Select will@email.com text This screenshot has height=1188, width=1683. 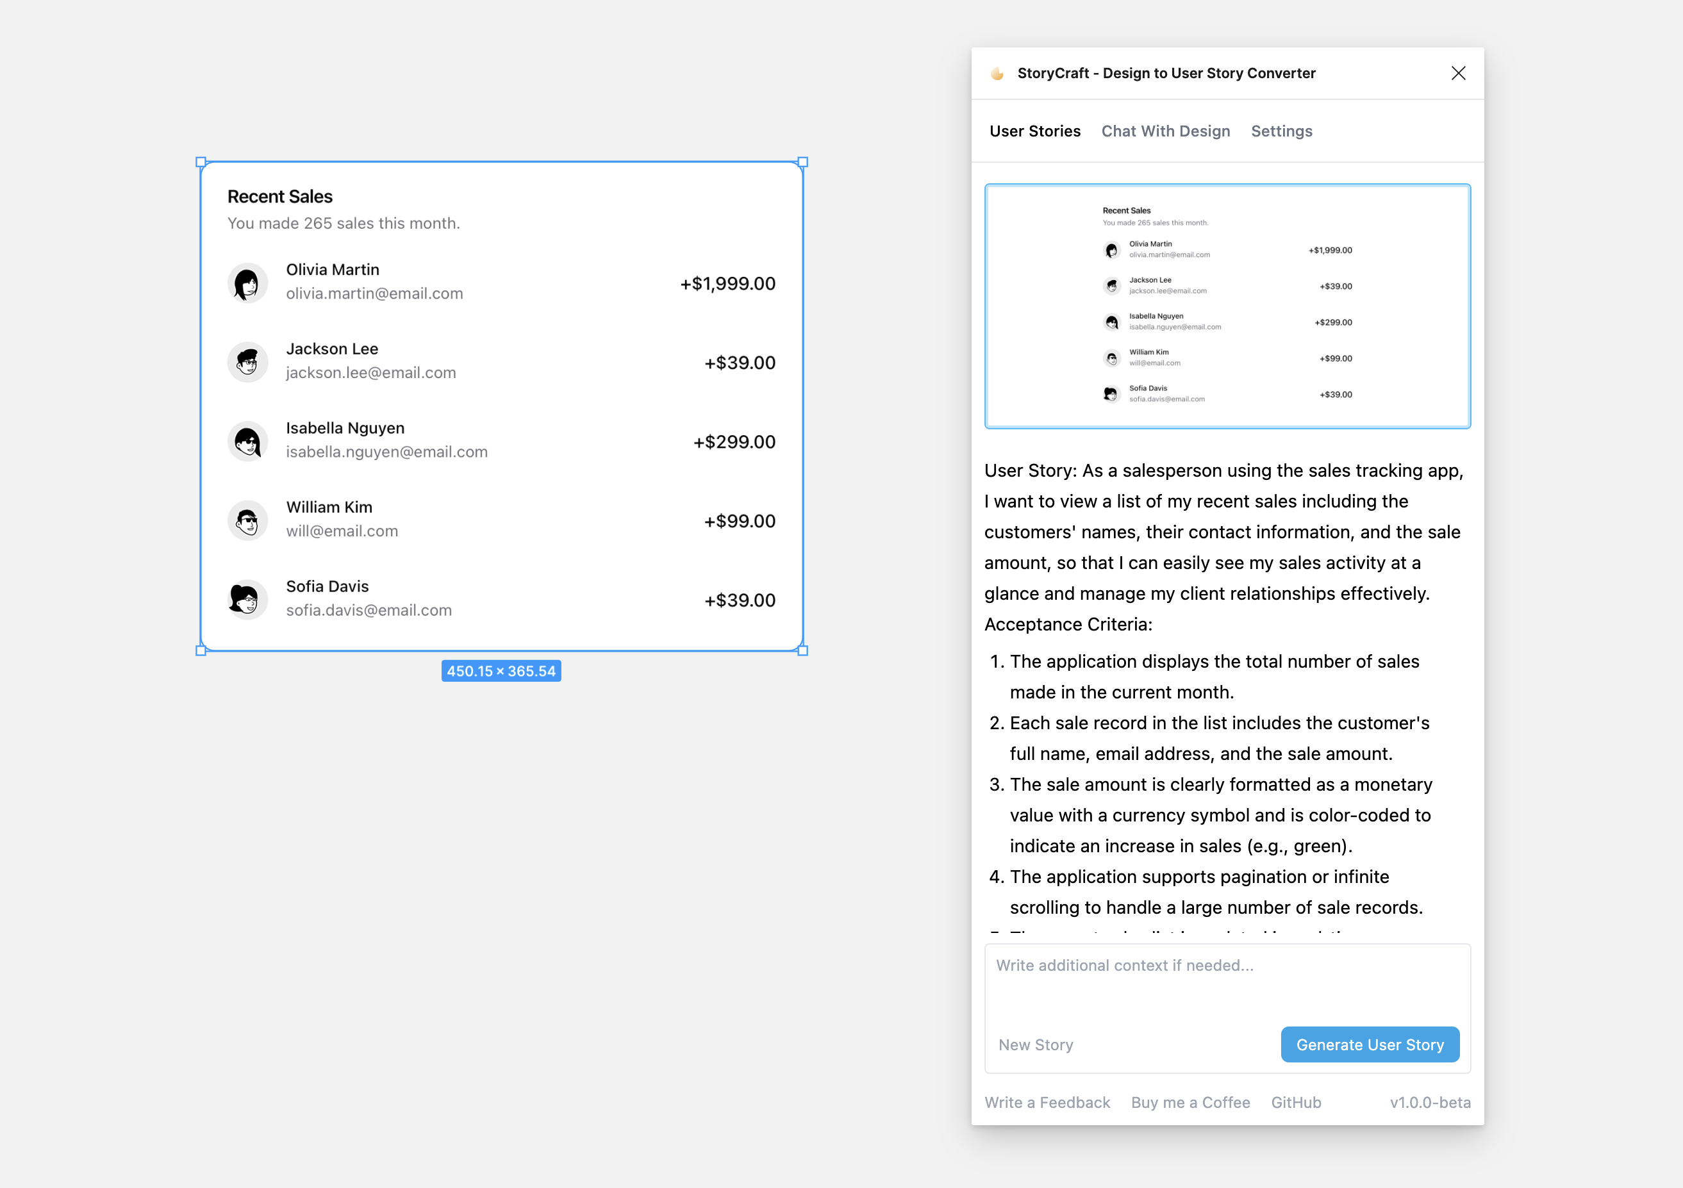pos(342,531)
